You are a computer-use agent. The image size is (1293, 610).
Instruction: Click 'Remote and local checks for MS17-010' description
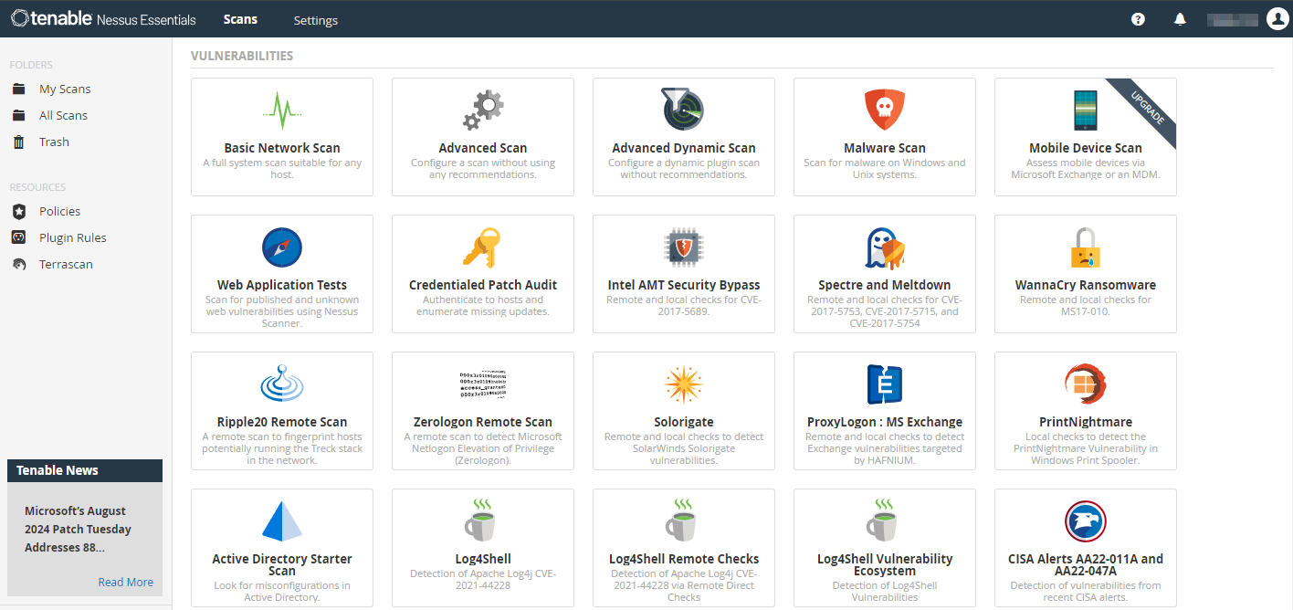pos(1086,305)
